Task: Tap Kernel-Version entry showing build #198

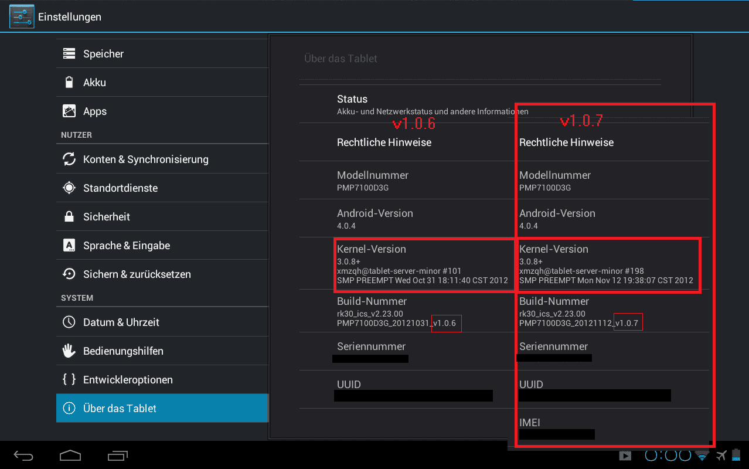Action: click(608, 265)
